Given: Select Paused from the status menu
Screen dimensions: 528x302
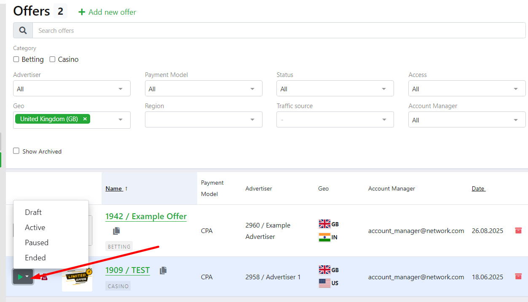Looking at the screenshot, I should tap(37, 243).
